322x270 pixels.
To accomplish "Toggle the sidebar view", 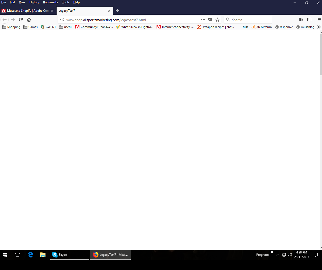I will (309, 20).
